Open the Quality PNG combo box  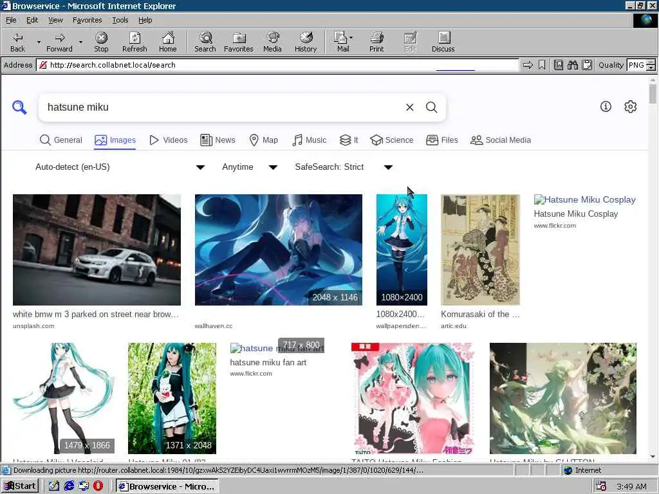(641, 65)
